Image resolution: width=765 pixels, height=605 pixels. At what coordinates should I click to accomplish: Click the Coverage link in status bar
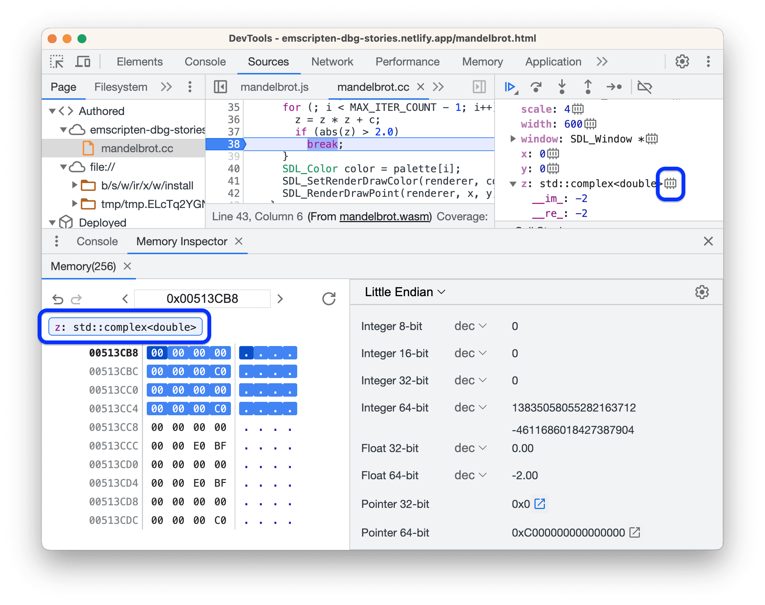pos(466,217)
